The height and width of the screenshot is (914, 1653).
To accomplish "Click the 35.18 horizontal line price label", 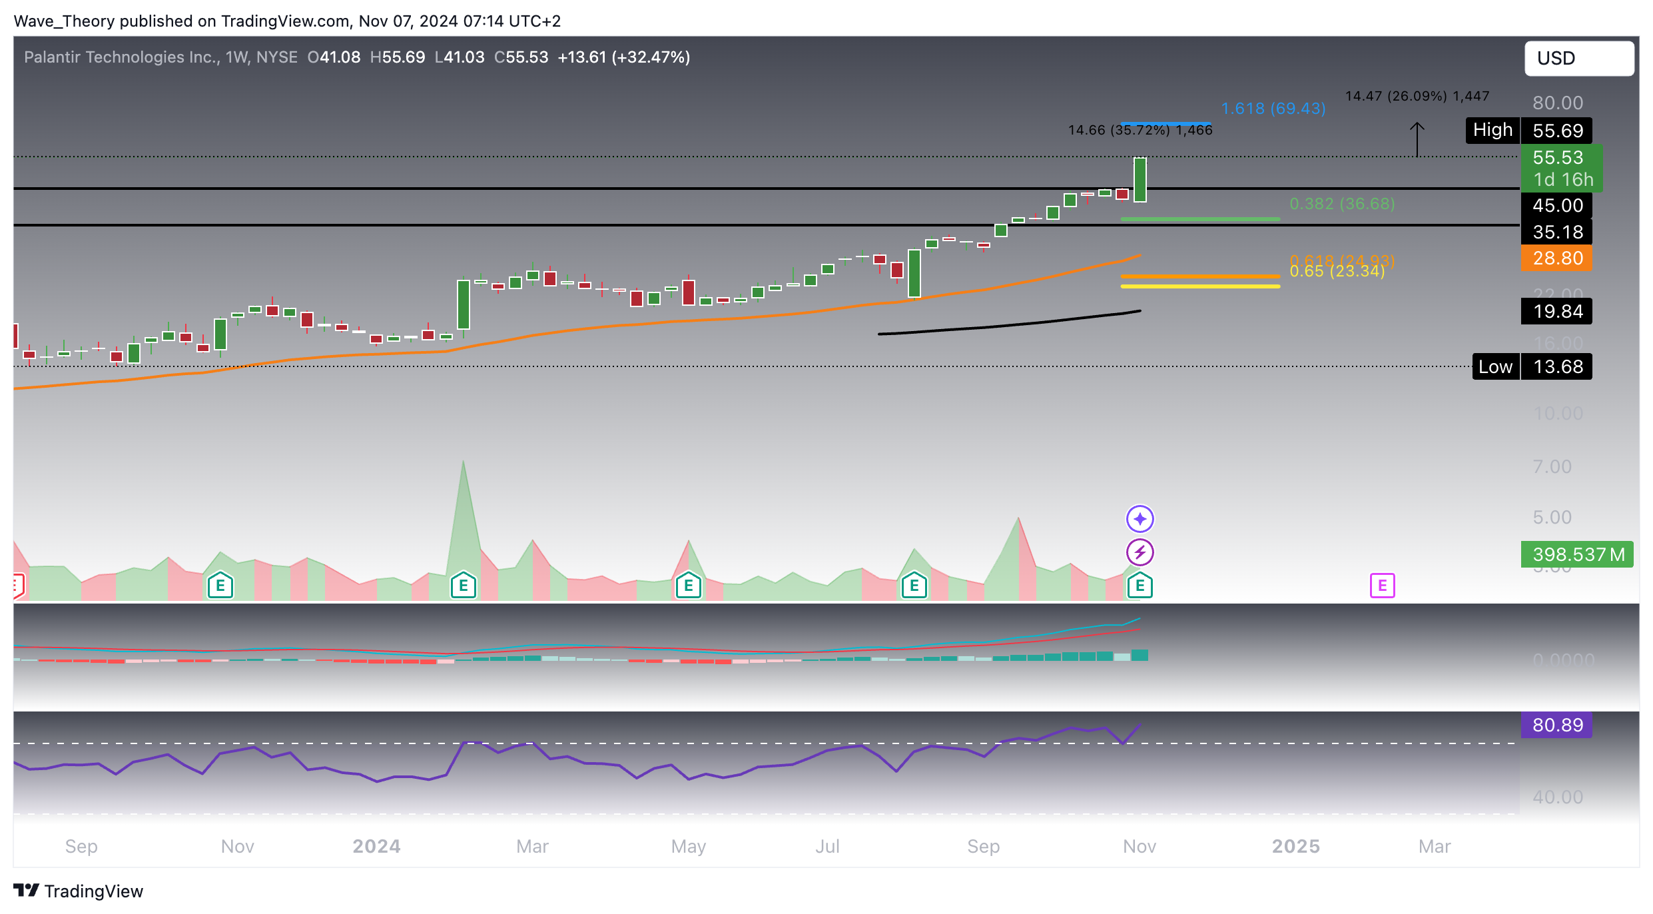I will click(1556, 232).
